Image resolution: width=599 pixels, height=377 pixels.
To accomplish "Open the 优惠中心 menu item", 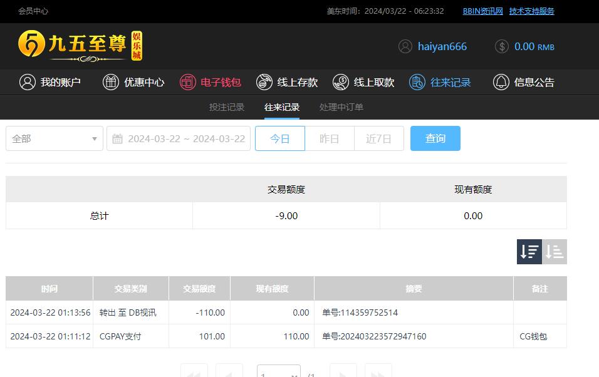I will click(133, 82).
